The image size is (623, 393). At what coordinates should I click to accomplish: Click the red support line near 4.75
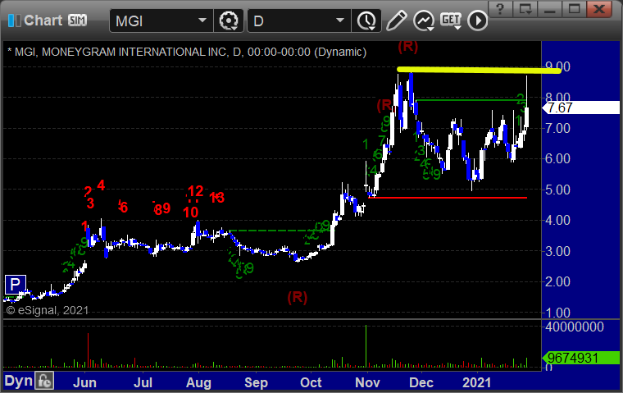click(448, 198)
